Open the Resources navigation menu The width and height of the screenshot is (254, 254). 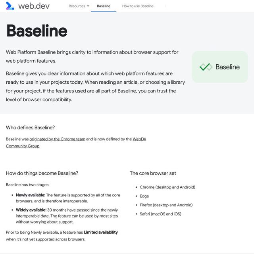point(77,6)
